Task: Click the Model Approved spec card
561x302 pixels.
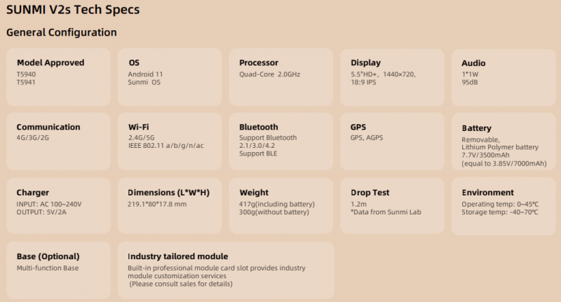Action: tap(58, 77)
